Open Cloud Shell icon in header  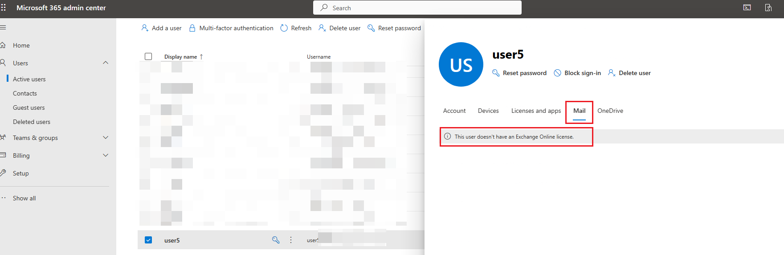point(747,8)
